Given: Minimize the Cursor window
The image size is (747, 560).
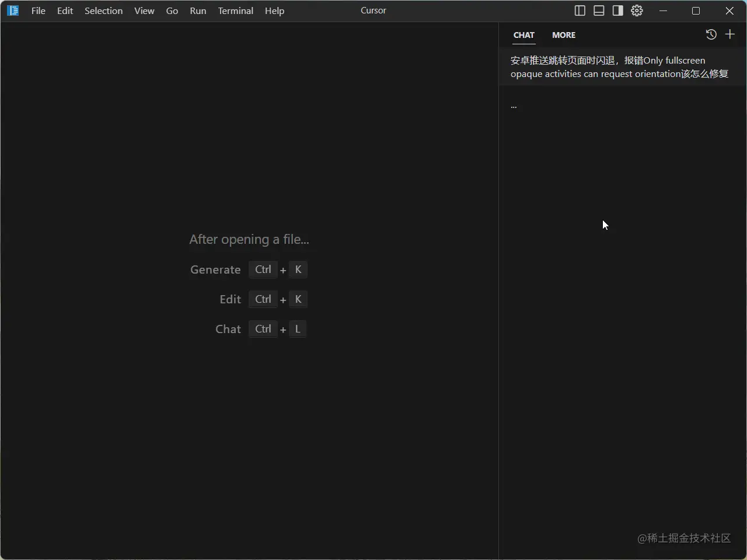Looking at the screenshot, I should [663, 10].
